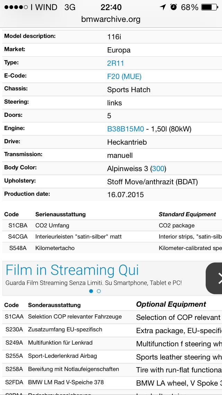The image size is (222, 395).
Task: Select the S255A code cell
Action: (x=14, y=356)
